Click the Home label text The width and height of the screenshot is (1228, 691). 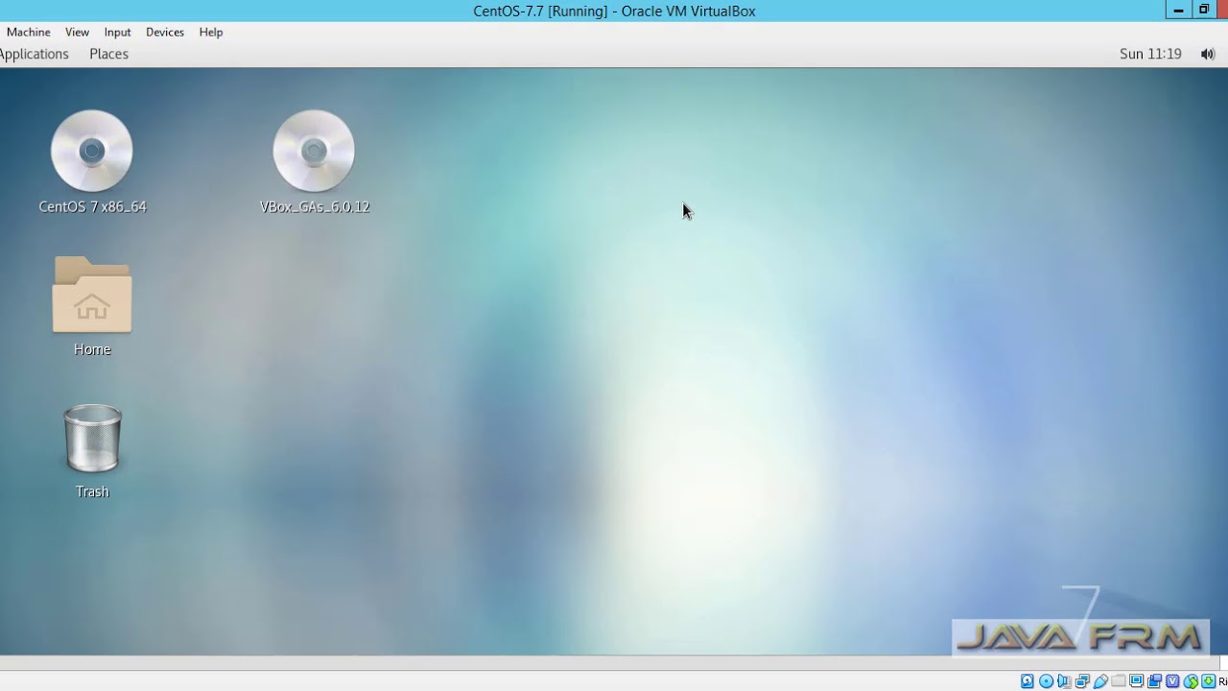[x=92, y=349]
